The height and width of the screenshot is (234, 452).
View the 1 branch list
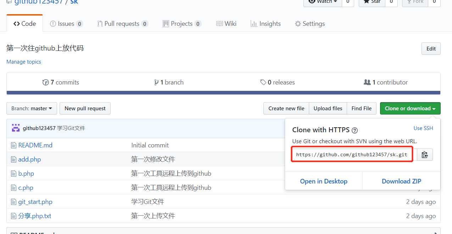click(x=169, y=82)
